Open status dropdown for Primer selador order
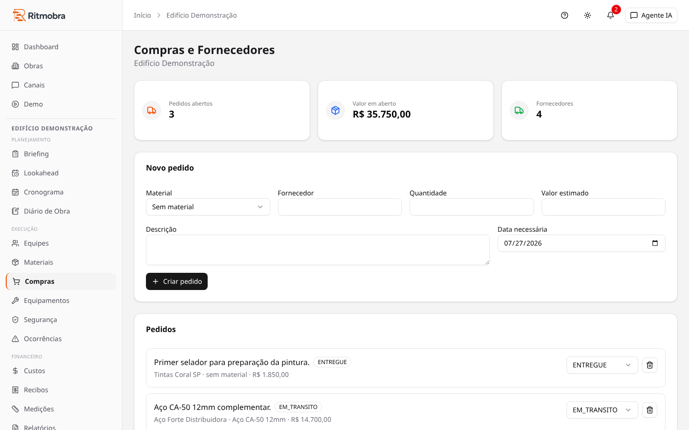The width and height of the screenshot is (689, 430). (x=602, y=365)
